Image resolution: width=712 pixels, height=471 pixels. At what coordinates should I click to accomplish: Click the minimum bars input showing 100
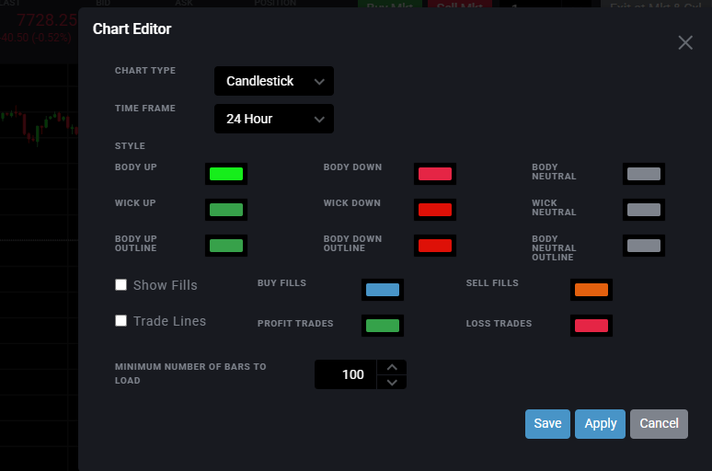tap(346, 374)
